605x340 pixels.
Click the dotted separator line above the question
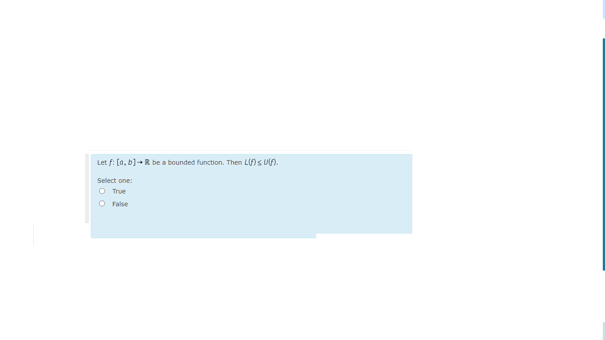pyautogui.click(x=248, y=150)
